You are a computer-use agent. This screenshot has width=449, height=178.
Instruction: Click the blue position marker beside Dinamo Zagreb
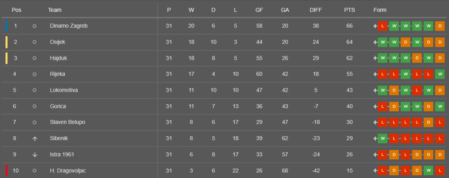(6, 26)
